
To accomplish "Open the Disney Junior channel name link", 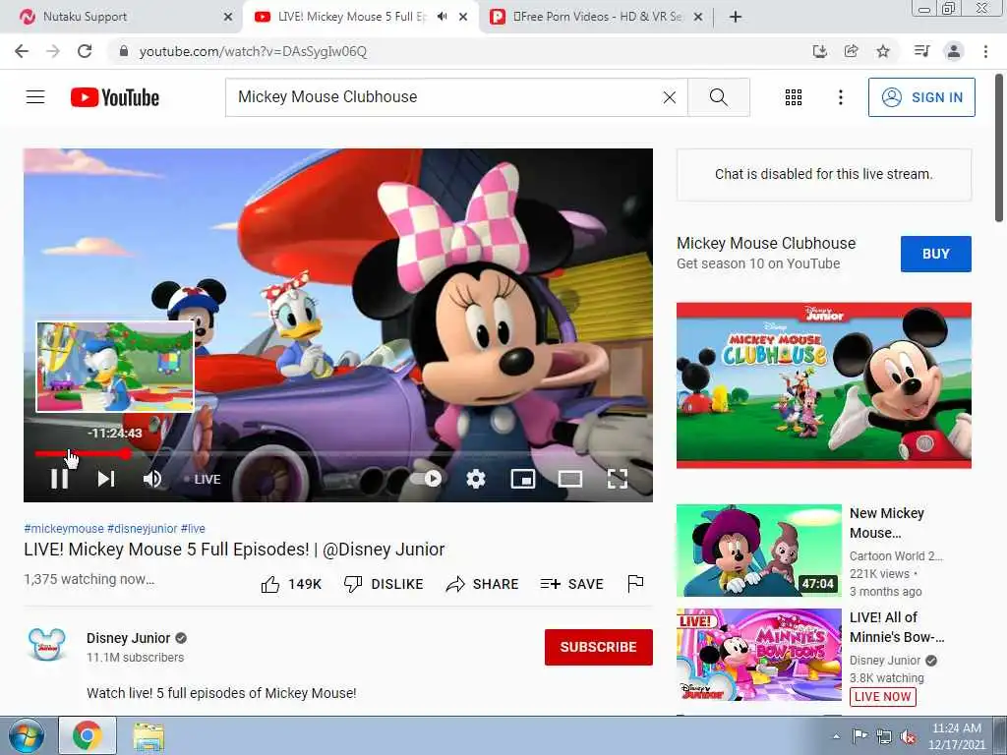I will pos(129,638).
